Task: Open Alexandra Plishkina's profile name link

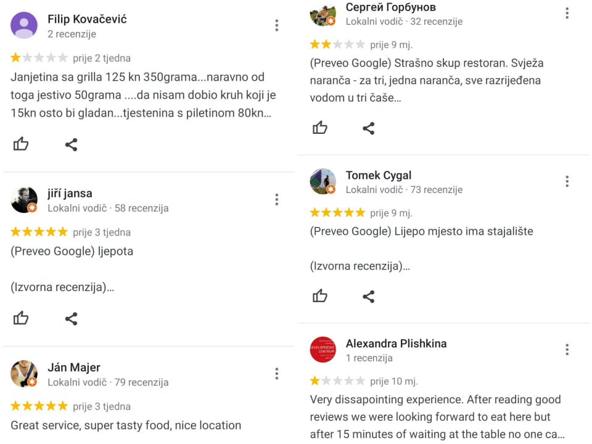Action: 396,343
